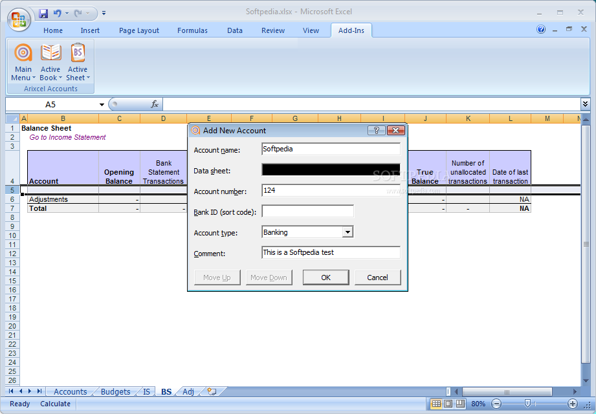This screenshot has height=414, width=596.
Task: Go to the next sheet tab arrow
Action: click(30, 391)
